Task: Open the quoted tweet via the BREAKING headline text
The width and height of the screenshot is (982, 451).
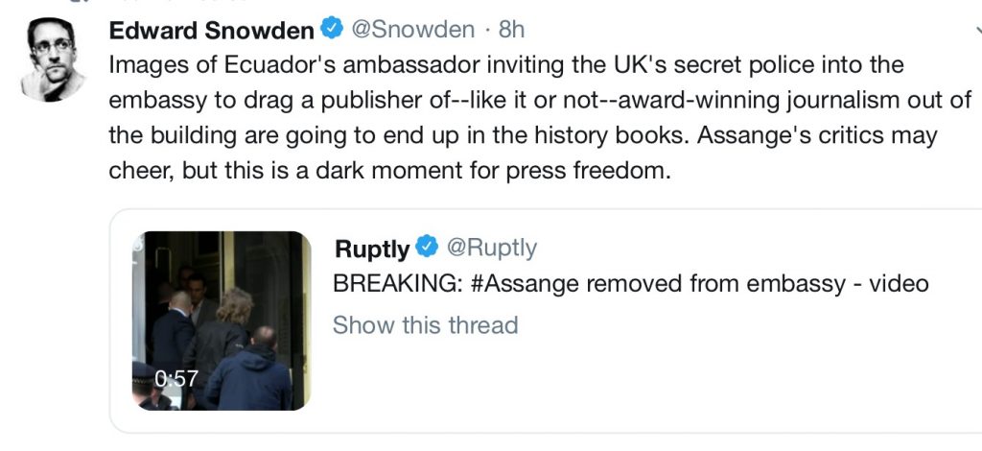Action: coord(630,284)
